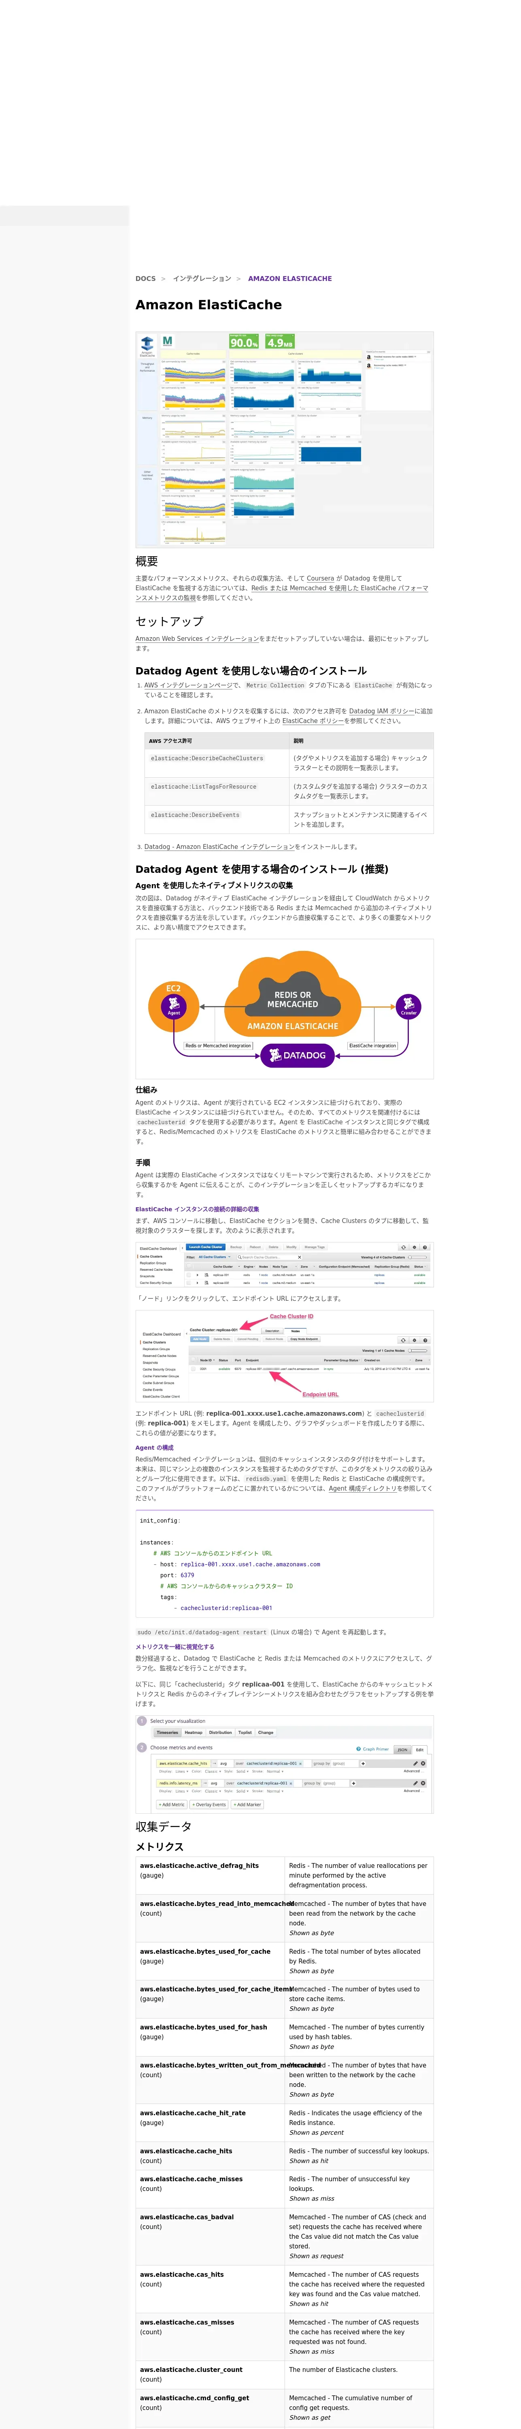Click the メトリクス section heading

159,1846
